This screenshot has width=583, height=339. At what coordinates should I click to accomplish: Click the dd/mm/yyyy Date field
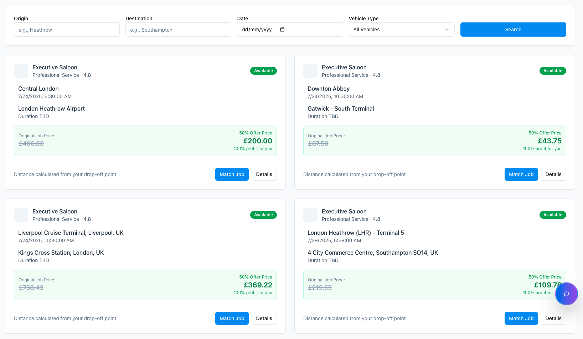pos(257,30)
